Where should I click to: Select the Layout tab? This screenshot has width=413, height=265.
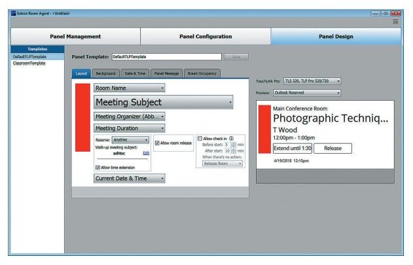pos(81,73)
